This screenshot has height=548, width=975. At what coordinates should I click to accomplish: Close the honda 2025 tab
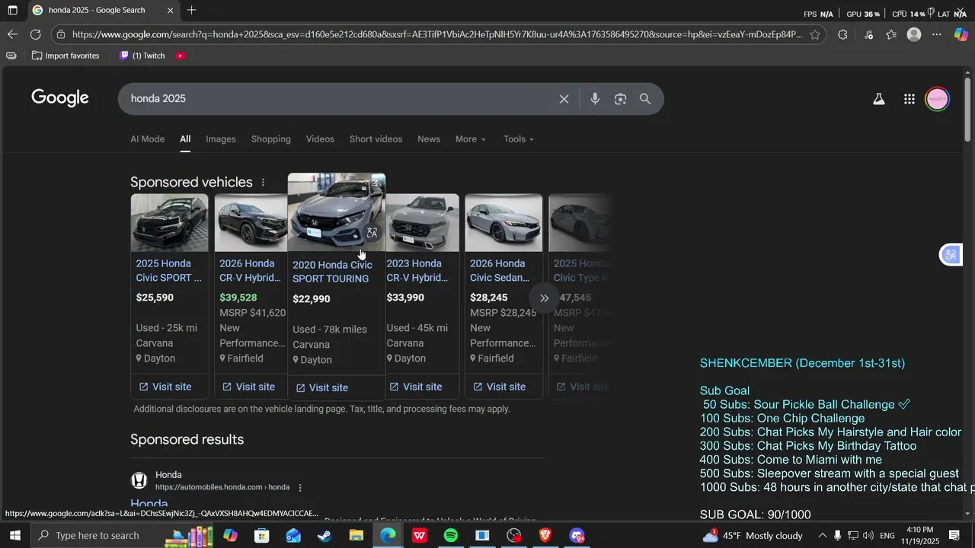pyautogui.click(x=171, y=11)
